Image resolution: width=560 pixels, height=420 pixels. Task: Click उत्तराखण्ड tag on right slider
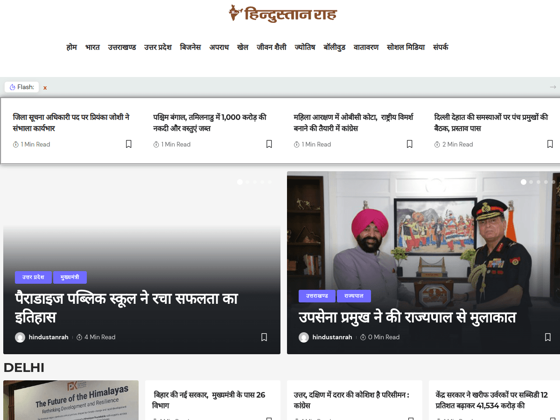point(317,296)
